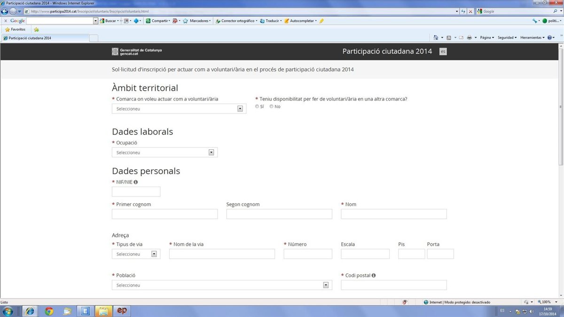Open the Página menu
The image size is (564, 317).
[x=486, y=38]
